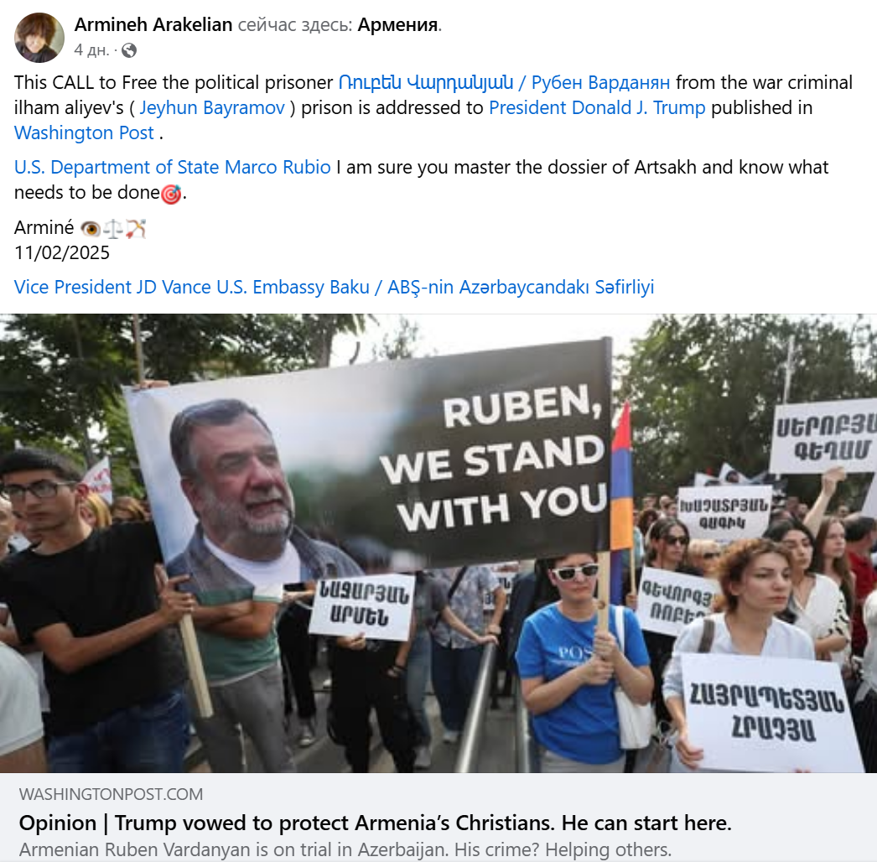Viewport: 877px width, 862px height.
Task: Open the 'Trump vowed to protect' opinion headline
Action: tap(376, 823)
